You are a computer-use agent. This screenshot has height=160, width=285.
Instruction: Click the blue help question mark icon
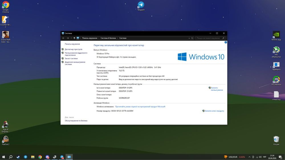pos(225,42)
